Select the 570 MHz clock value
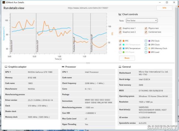The height and width of the screenshot is (131, 179). point(37,106)
